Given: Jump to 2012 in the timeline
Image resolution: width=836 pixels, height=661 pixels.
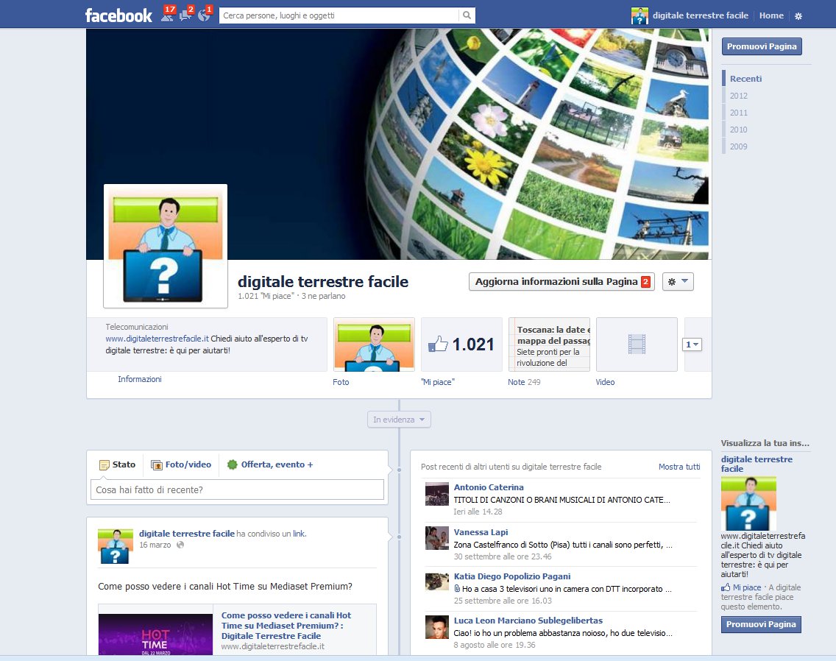Looking at the screenshot, I should (x=738, y=96).
